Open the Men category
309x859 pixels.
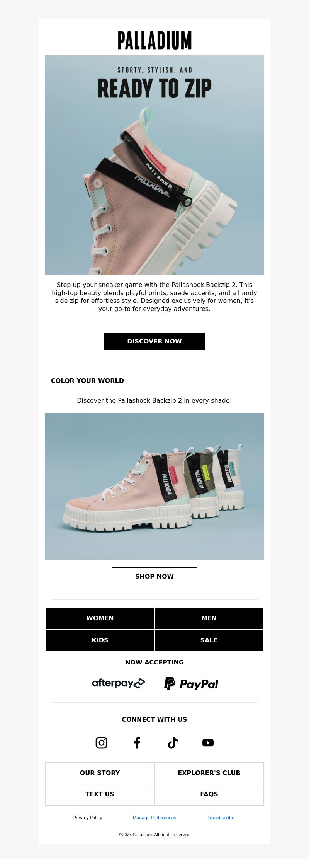pyautogui.click(x=209, y=618)
